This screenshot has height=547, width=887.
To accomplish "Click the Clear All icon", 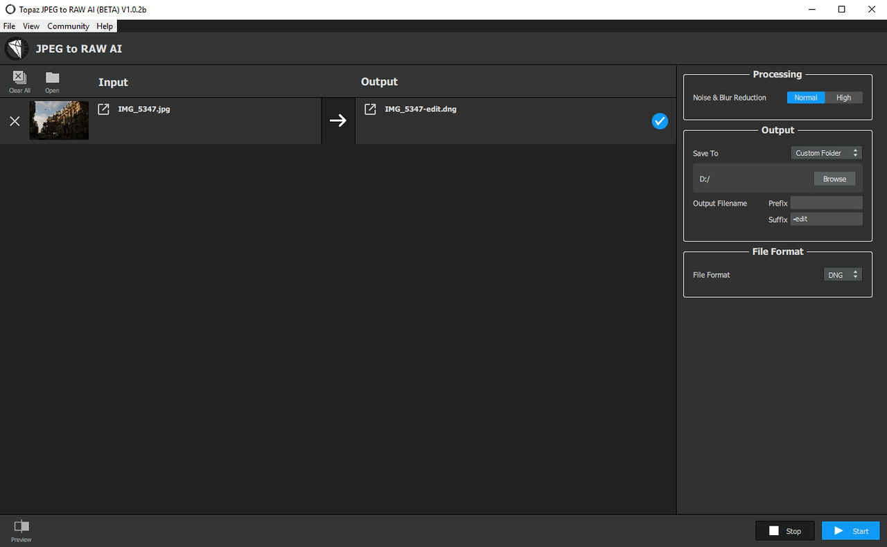I will (19, 78).
